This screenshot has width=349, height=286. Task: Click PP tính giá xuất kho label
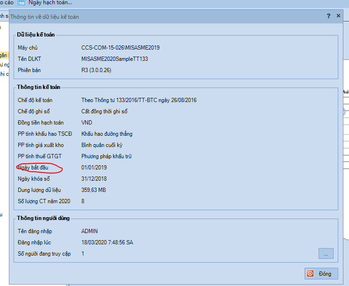[41, 145]
